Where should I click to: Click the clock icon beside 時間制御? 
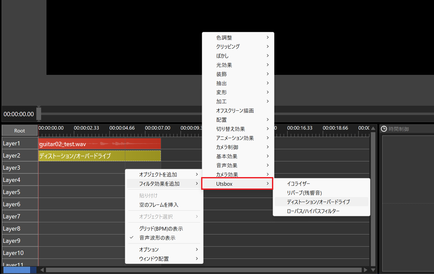(384, 129)
